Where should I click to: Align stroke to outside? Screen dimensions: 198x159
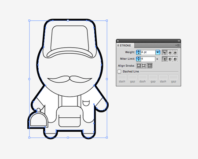pos(150,65)
